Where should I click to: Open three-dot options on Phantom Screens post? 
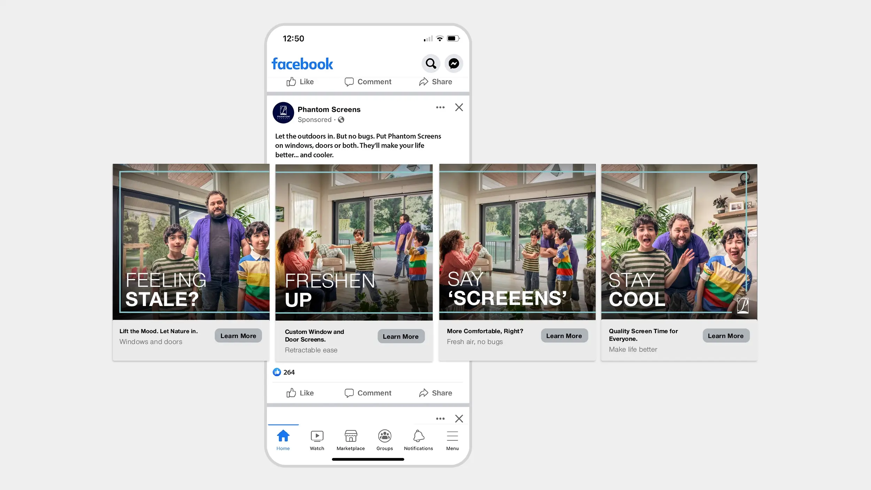coord(440,107)
